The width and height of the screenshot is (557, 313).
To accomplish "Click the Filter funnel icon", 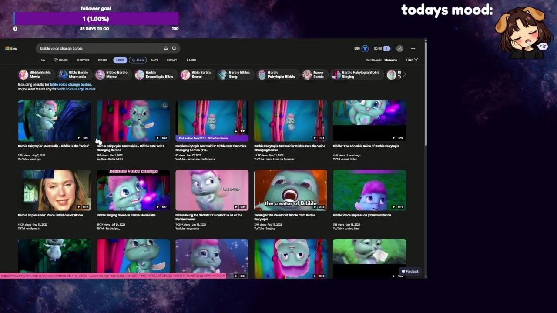I will (x=416, y=60).
